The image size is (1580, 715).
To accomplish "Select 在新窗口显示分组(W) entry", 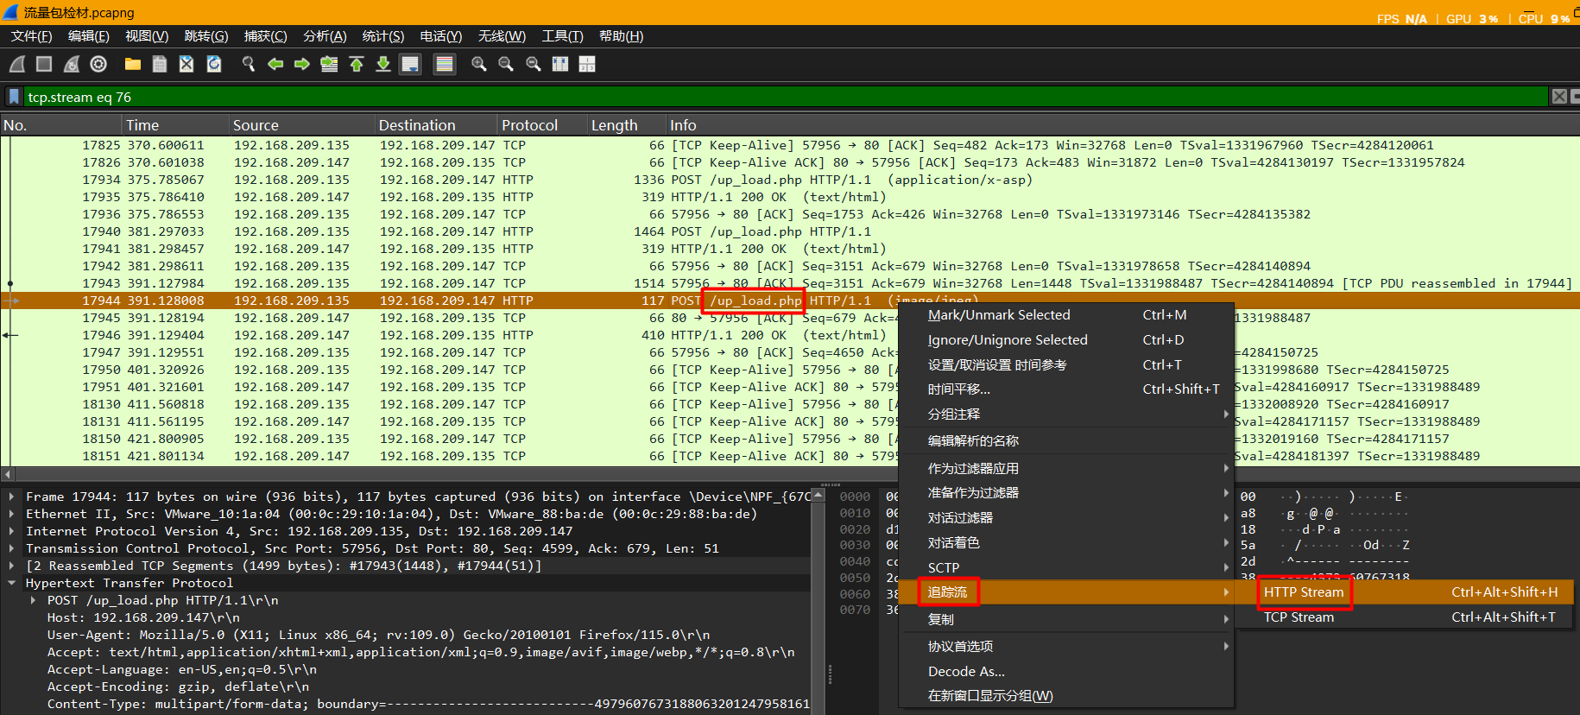I will [x=1066, y=696].
